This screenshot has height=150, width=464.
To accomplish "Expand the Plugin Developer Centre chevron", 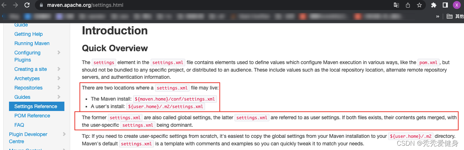I will (64, 134).
